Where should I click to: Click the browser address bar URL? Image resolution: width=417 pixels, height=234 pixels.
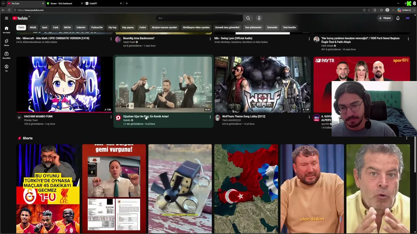[x=31, y=10]
